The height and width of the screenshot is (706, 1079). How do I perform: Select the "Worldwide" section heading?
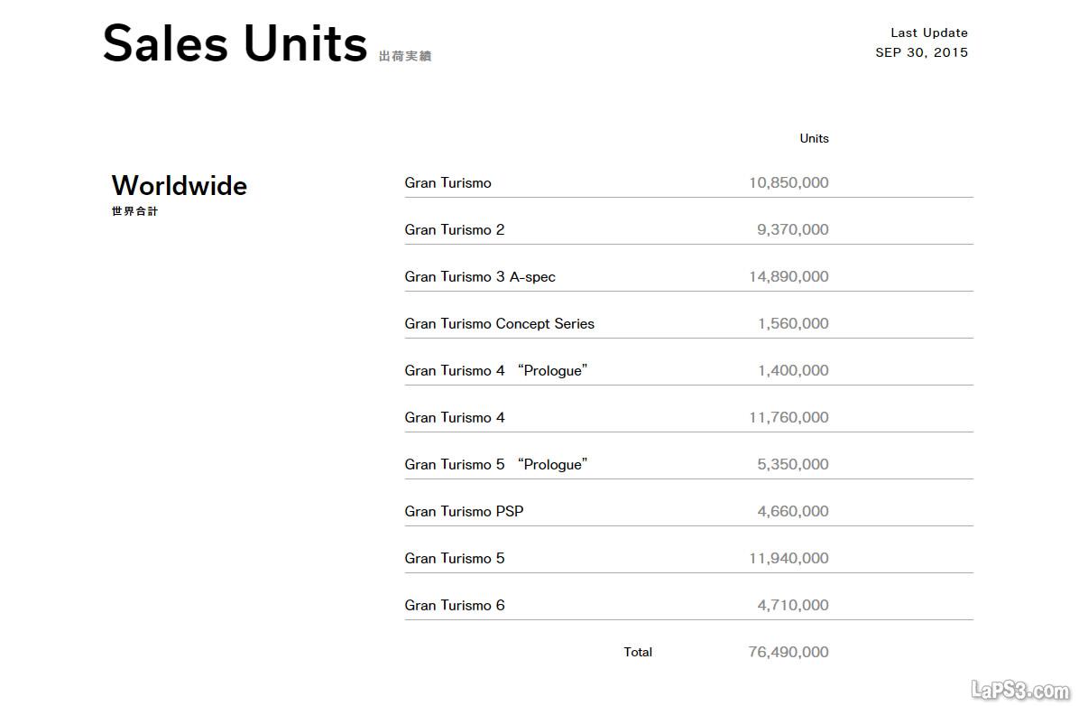point(179,185)
